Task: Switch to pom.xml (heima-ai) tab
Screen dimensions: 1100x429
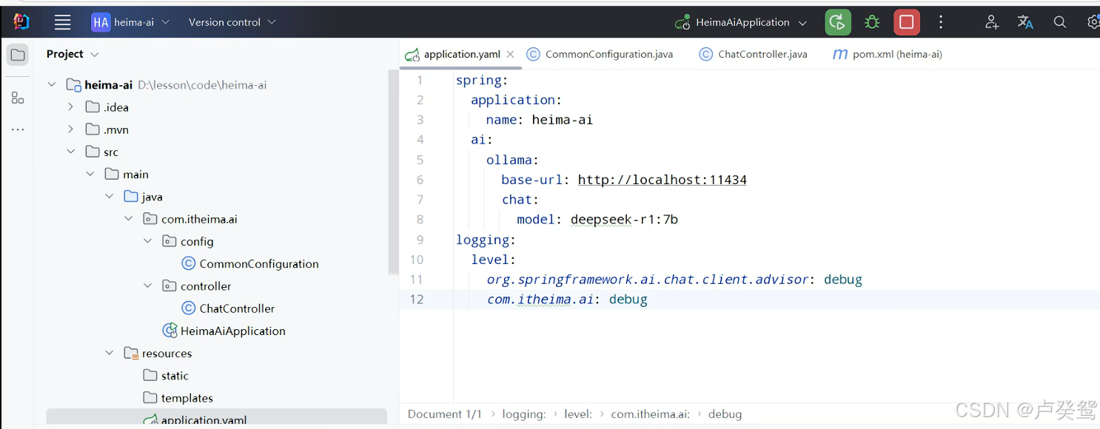Action: [x=887, y=54]
